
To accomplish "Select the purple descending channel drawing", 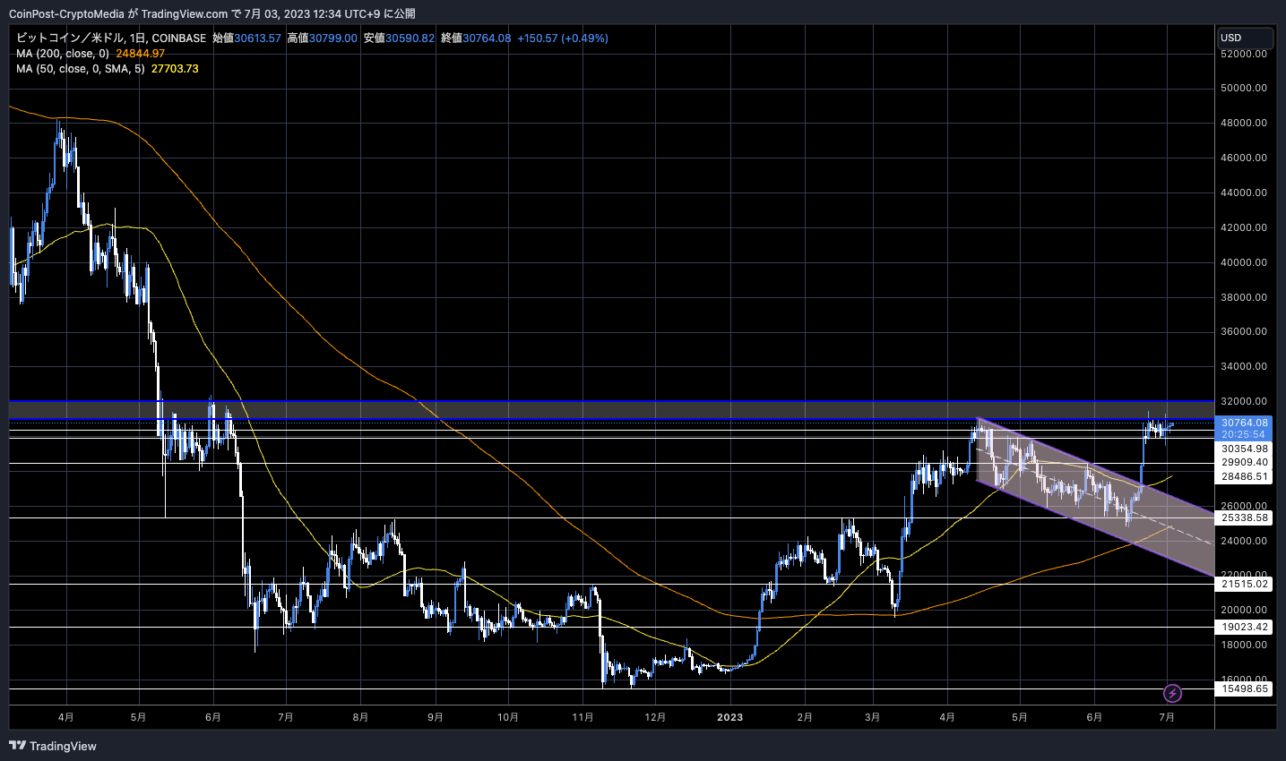I will (1095, 497).
